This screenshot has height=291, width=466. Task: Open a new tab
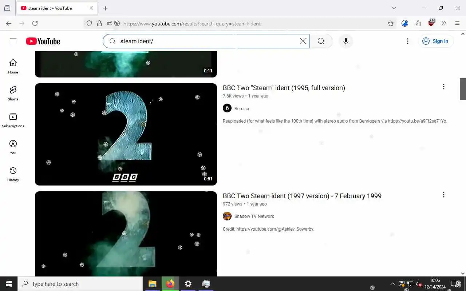[x=106, y=8]
